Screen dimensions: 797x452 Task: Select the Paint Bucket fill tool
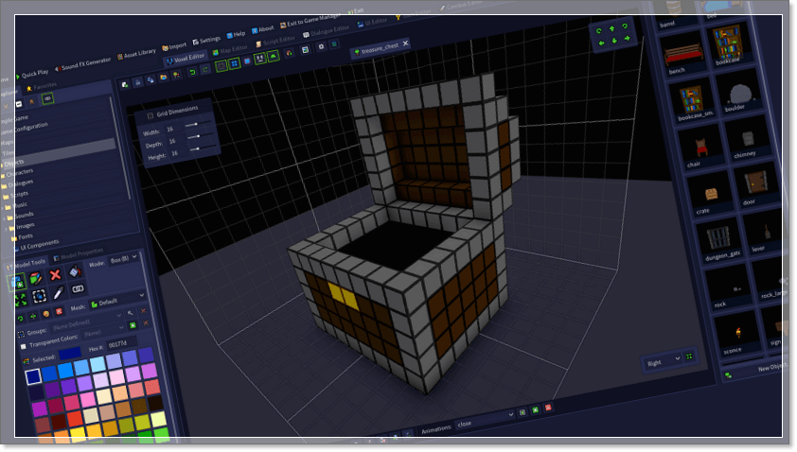click(x=75, y=271)
